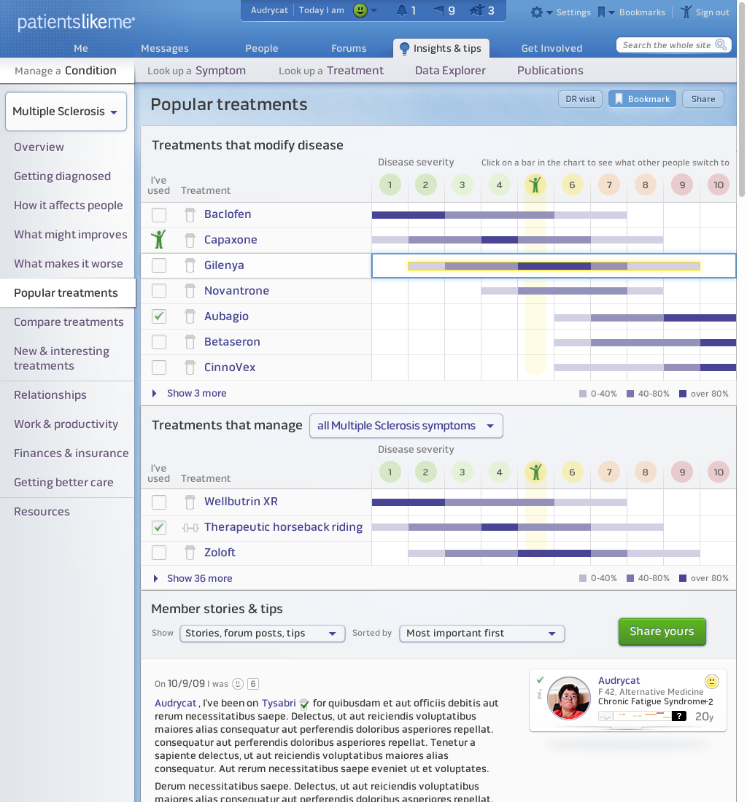The width and height of the screenshot is (747, 802).
Task: Open the Most important first sort dropdown
Action: coord(482,634)
